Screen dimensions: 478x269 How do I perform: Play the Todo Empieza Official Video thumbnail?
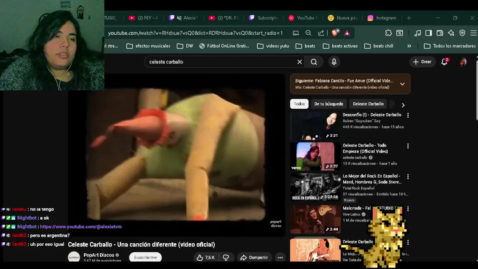pos(315,157)
